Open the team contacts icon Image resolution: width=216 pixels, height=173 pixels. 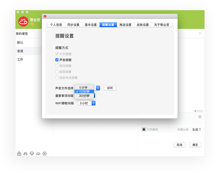tap(26, 154)
